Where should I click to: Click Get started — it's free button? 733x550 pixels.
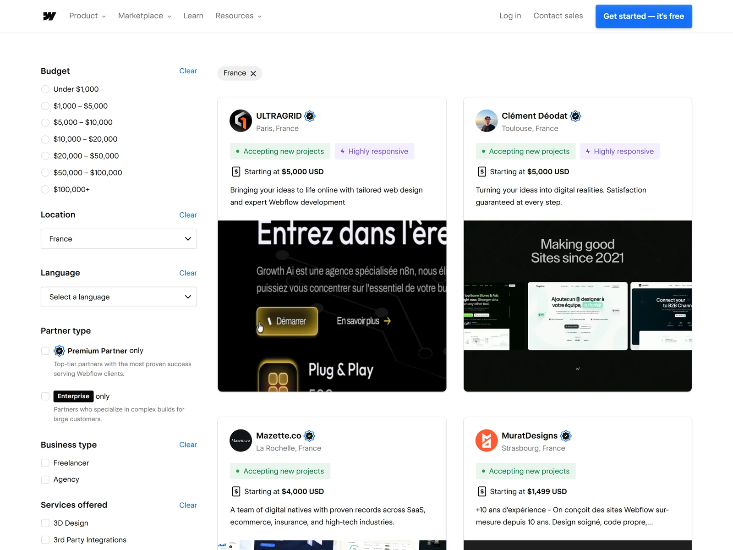(644, 16)
